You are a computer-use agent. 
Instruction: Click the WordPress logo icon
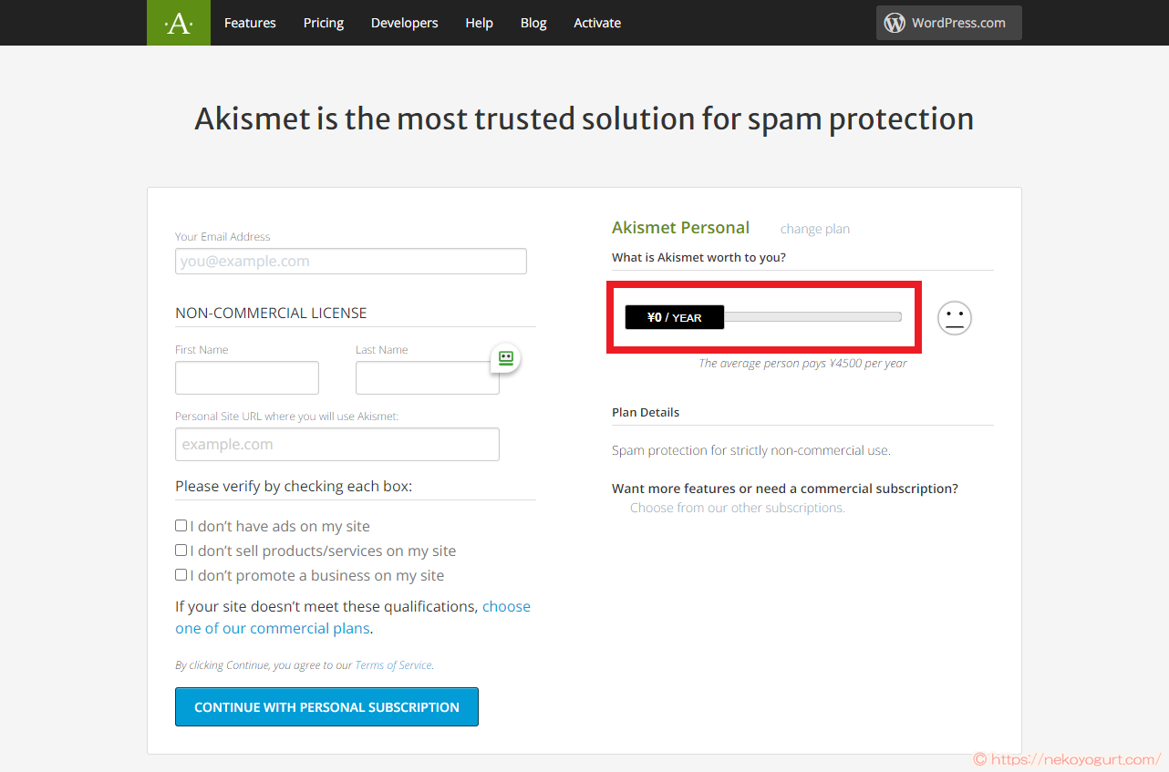click(x=895, y=23)
